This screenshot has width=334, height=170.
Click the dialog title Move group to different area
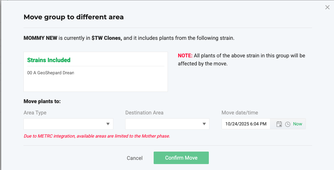pyautogui.click(x=74, y=17)
